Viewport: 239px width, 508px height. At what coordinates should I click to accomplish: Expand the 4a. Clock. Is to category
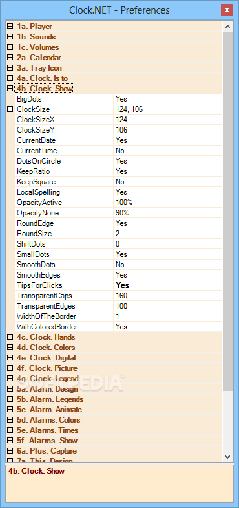tap(10, 78)
